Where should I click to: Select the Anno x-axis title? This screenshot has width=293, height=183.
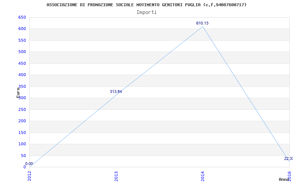click(285, 179)
